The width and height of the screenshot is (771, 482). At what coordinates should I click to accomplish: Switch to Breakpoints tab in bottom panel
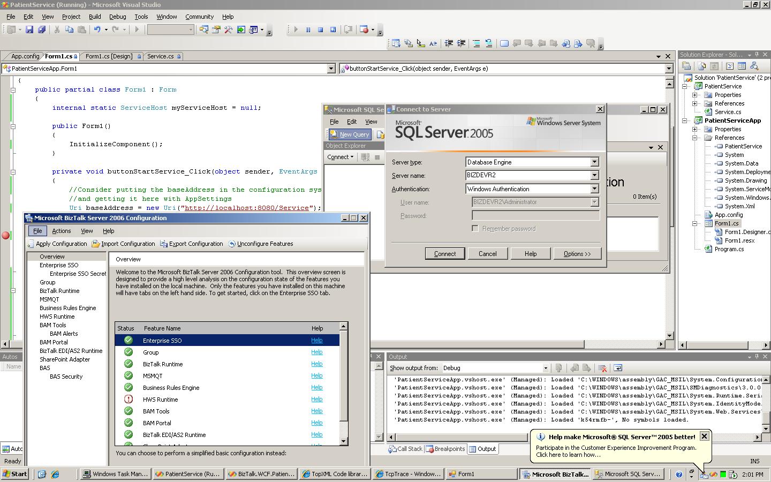445,449
